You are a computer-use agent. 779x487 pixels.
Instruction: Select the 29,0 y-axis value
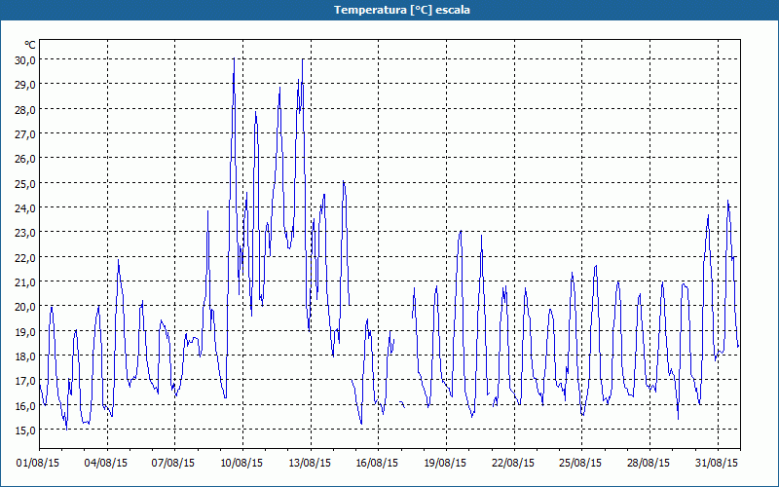25,85
